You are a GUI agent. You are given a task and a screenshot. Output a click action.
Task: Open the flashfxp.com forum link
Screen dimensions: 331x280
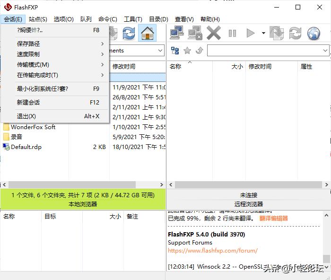[x=213, y=251]
